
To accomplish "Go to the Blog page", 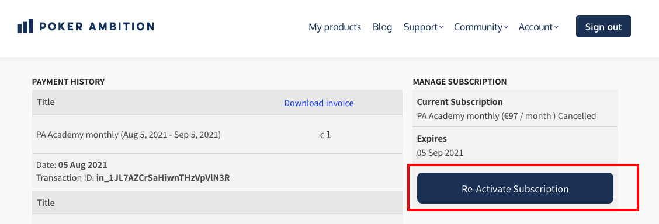I will 382,27.
